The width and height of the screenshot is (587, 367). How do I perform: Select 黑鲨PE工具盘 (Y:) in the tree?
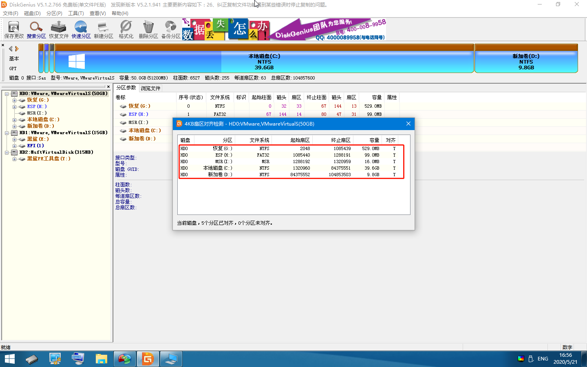click(x=49, y=159)
